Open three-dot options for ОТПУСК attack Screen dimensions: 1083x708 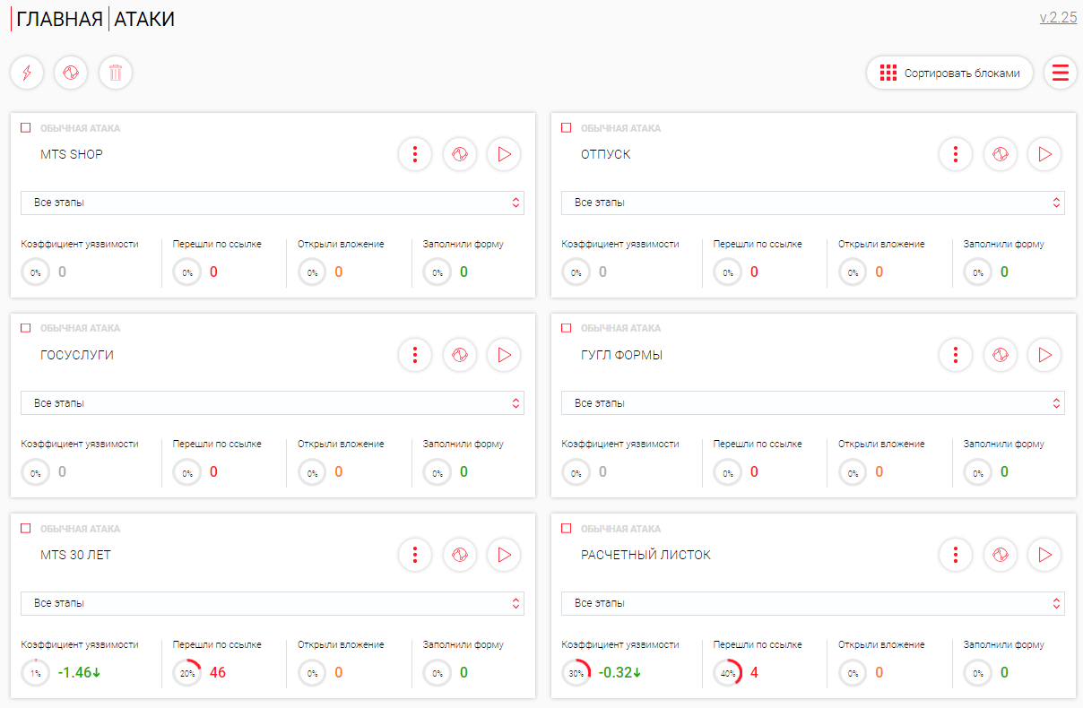[956, 154]
